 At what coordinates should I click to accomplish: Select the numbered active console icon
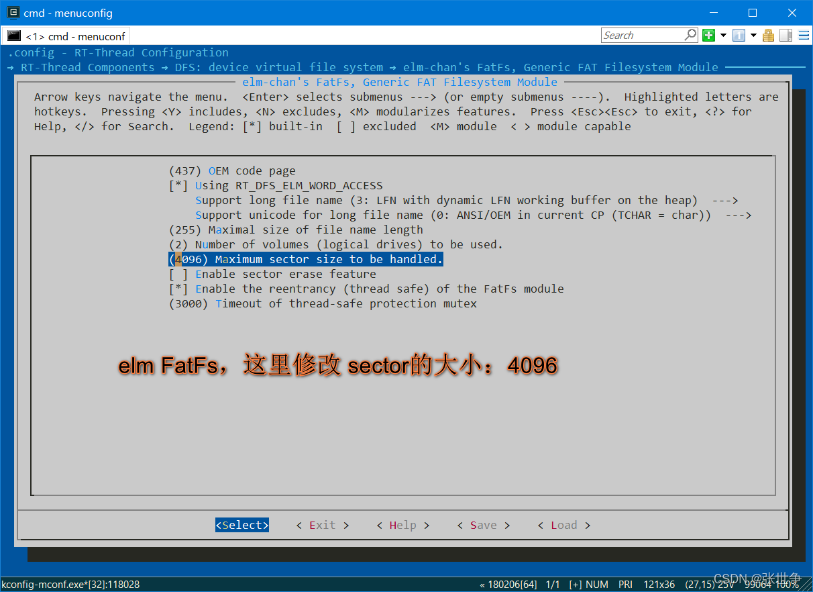[739, 35]
